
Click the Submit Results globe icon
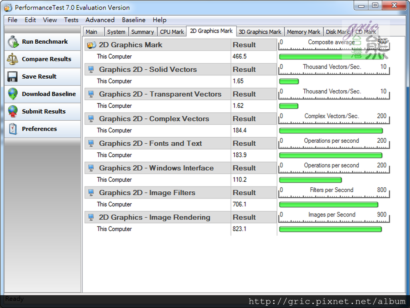pyautogui.click(x=13, y=111)
